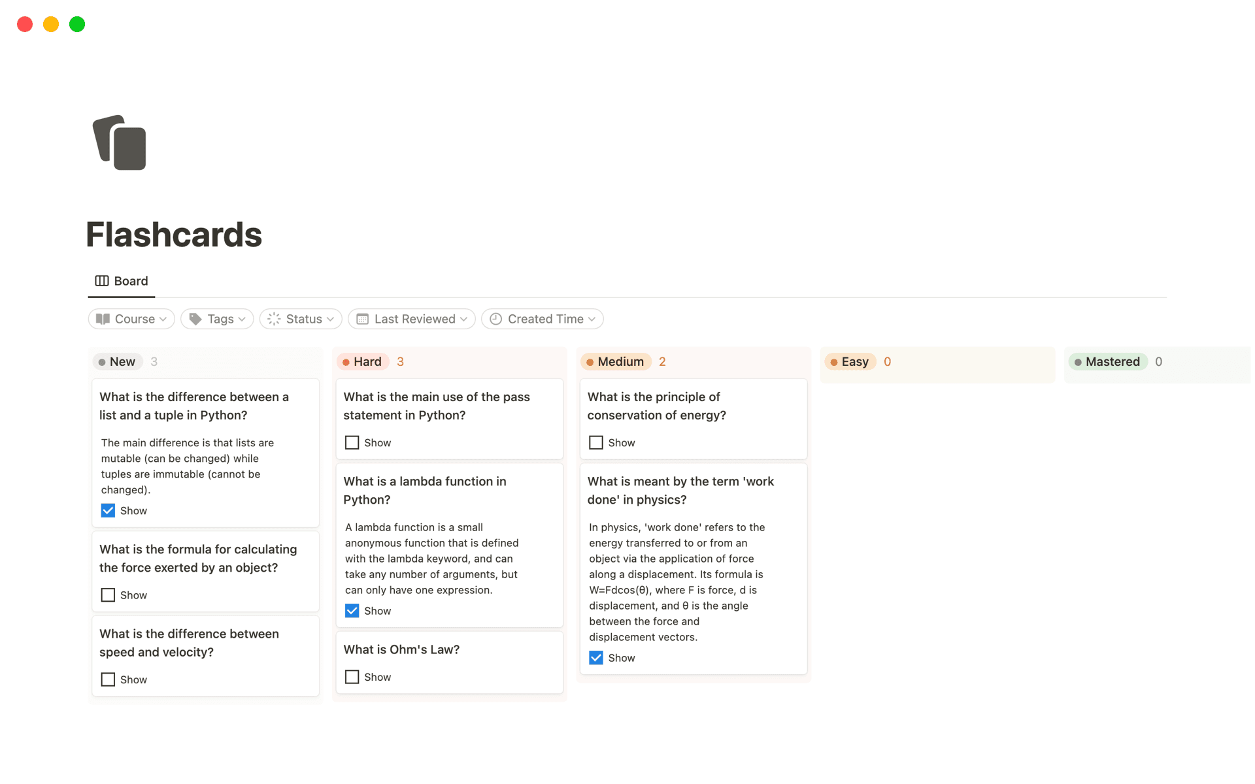Check Show on conservation of energy card
Viewport: 1255px width, 784px height.
(595, 443)
